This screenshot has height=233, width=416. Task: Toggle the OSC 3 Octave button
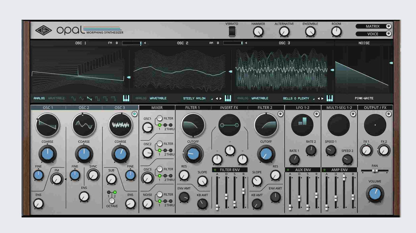pyautogui.click(x=112, y=201)
